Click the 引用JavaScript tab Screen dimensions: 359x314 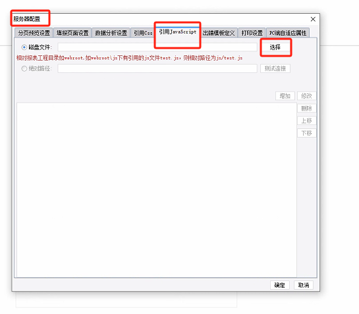(x=178, y=32)
